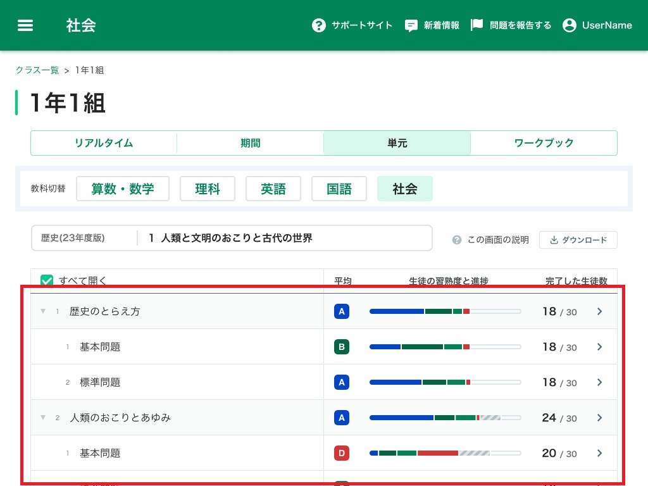The height and width of the screenshot is (486, 648).
Task: Open unit selector 人類と文明のおこりと古代の世界
Action: tap(284, 238)
